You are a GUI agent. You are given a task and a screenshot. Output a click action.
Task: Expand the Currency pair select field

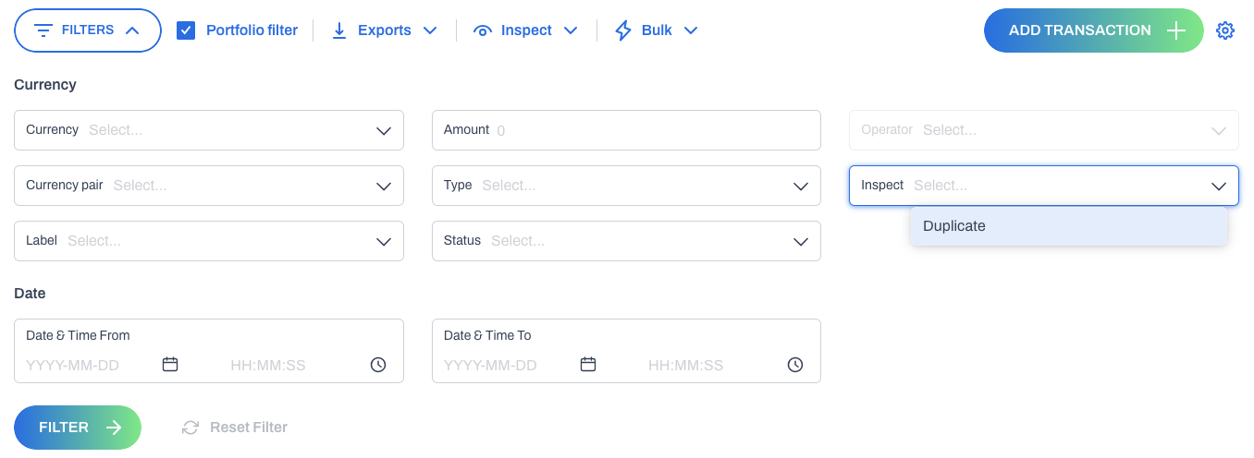point(209,186)
